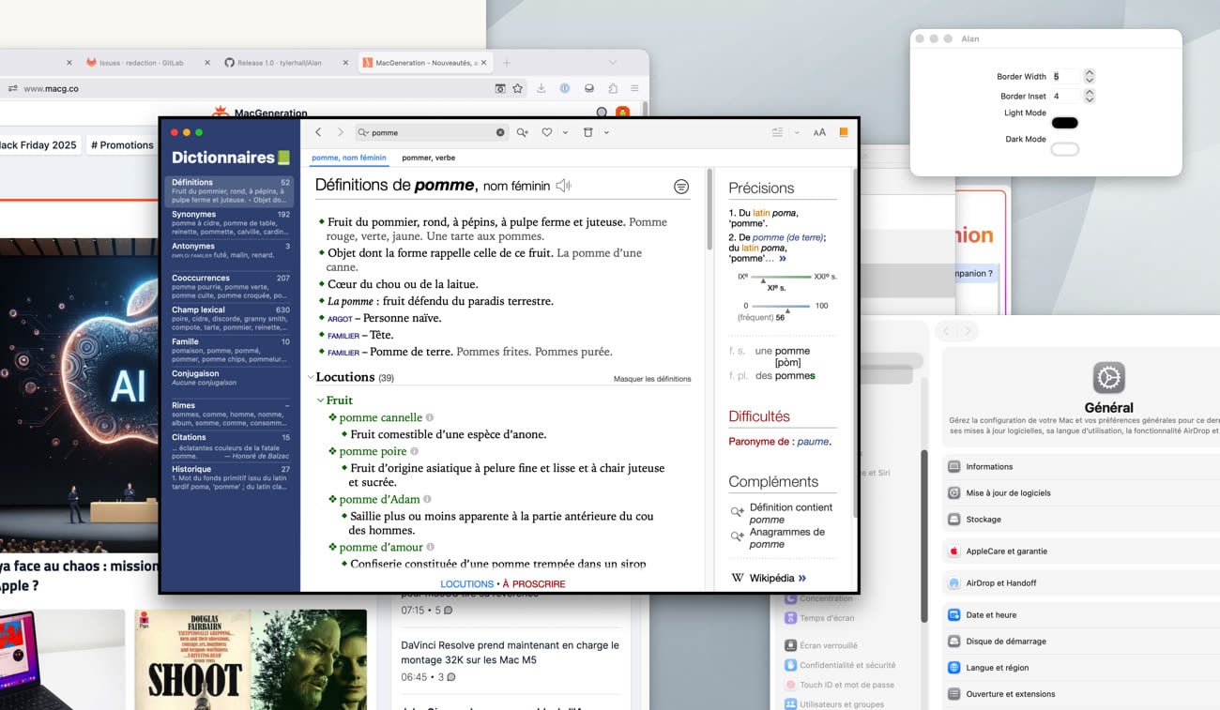Viewport: 1220px width, 710px height.
Task: Clear the pomme search with the X icon
Action: point(500,133)
